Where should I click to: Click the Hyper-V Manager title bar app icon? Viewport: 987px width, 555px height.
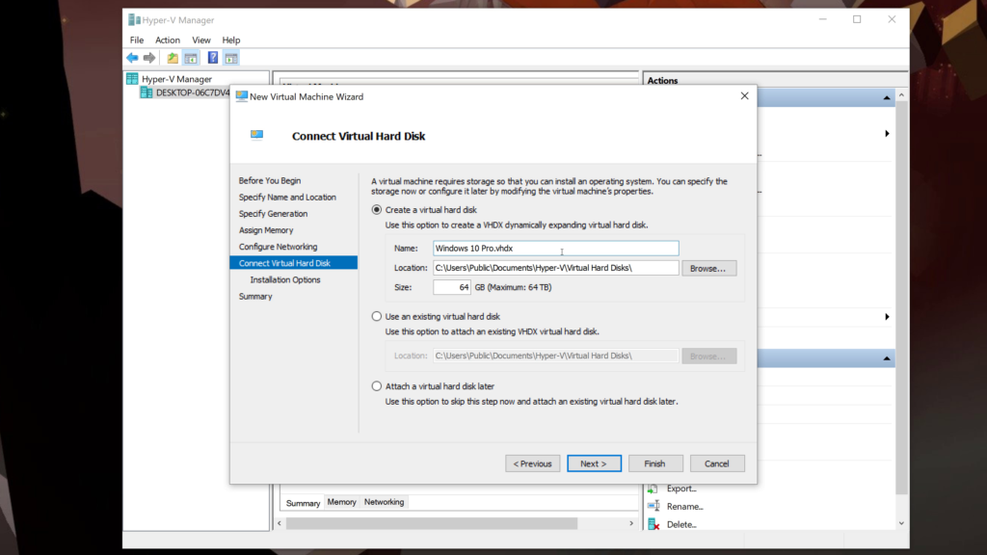click(134, 20)
